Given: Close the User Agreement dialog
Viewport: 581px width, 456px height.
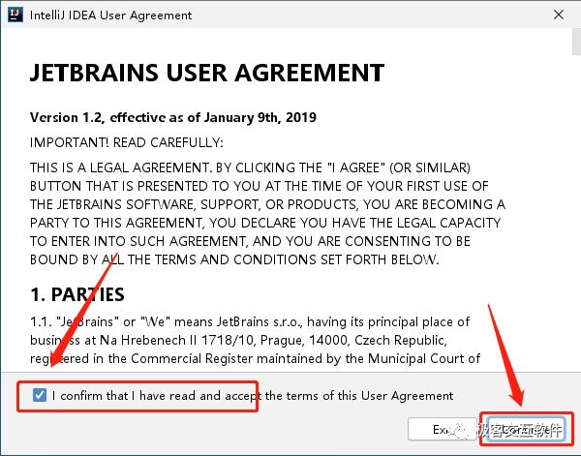Looking at the screenshot, I should click(559, 15).
